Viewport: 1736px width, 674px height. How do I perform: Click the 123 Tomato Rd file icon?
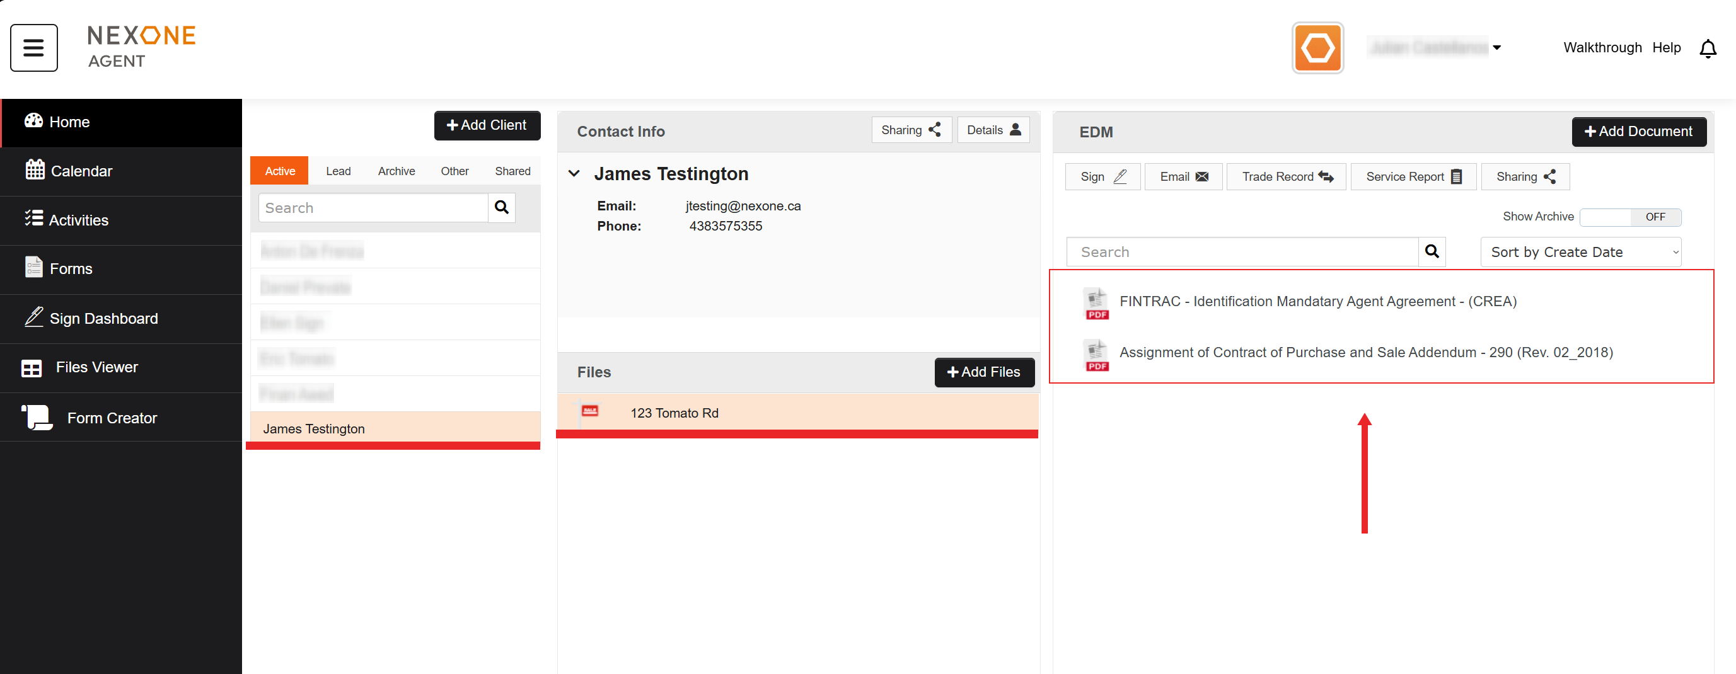point(589,411)
